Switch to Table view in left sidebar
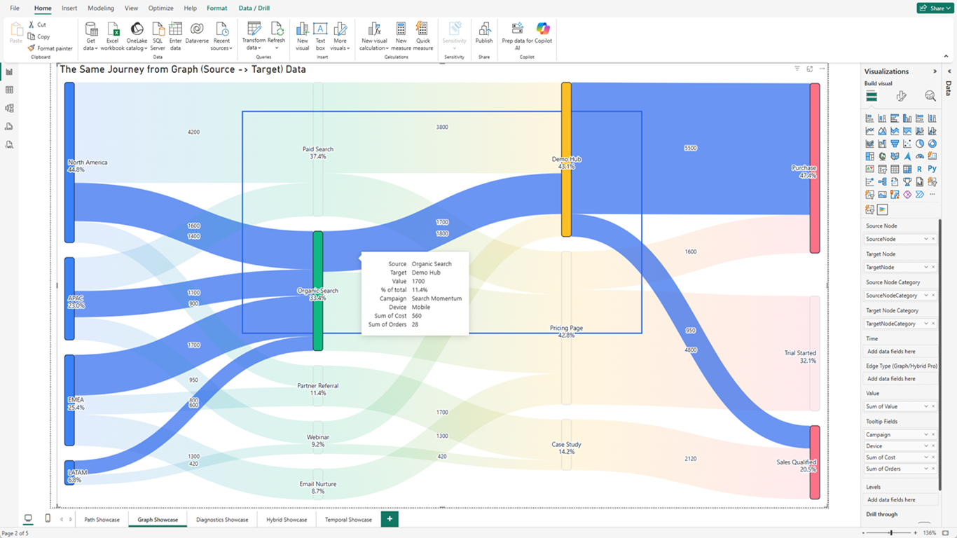The width and height of the screenshot is (957, 538). (9, 90)
